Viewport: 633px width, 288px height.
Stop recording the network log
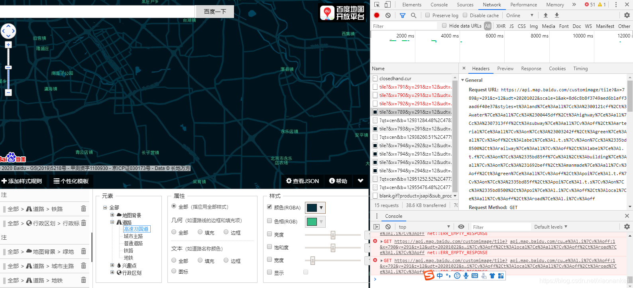coord(377,15)
